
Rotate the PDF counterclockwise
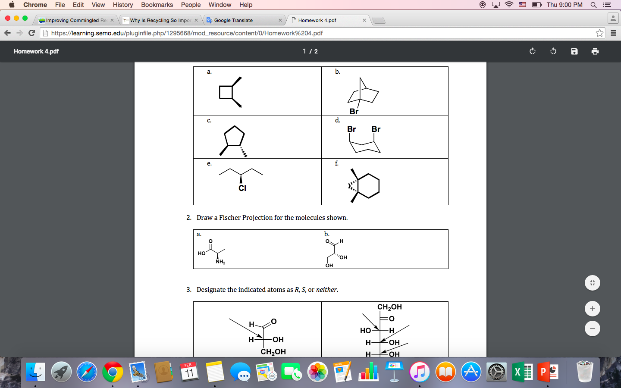pyautogui.click(x=553, y=51)
